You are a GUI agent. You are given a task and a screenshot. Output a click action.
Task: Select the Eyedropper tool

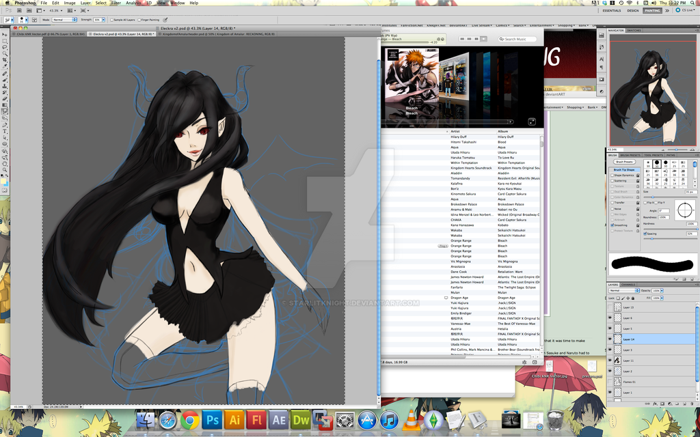point(5,66)
